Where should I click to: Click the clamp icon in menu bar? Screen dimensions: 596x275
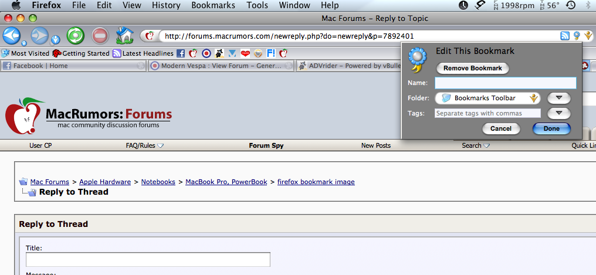[480, 5]
